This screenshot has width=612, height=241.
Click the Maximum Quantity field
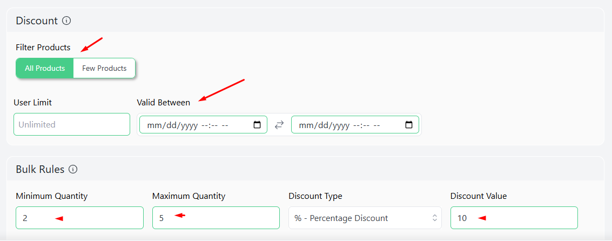coord(216,218)
